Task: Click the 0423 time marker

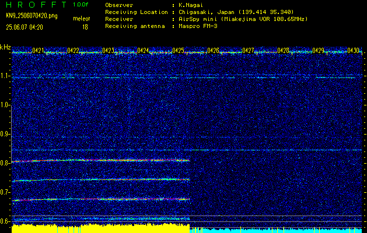Action: click(x=109, y=50)
